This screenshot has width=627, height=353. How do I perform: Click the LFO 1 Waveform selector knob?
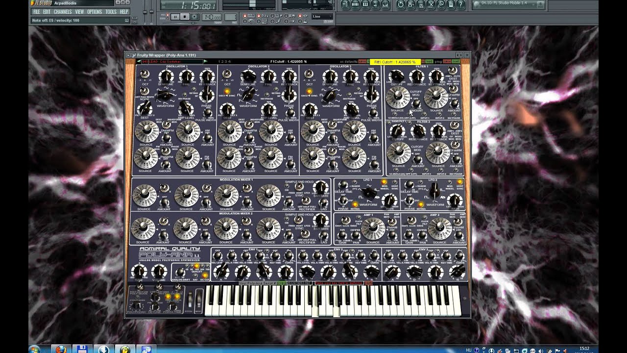[x=370, y=193]
